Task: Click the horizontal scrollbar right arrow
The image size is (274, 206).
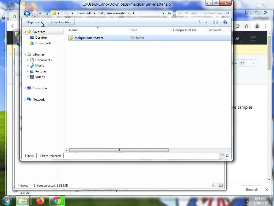Action: [229, 150]
